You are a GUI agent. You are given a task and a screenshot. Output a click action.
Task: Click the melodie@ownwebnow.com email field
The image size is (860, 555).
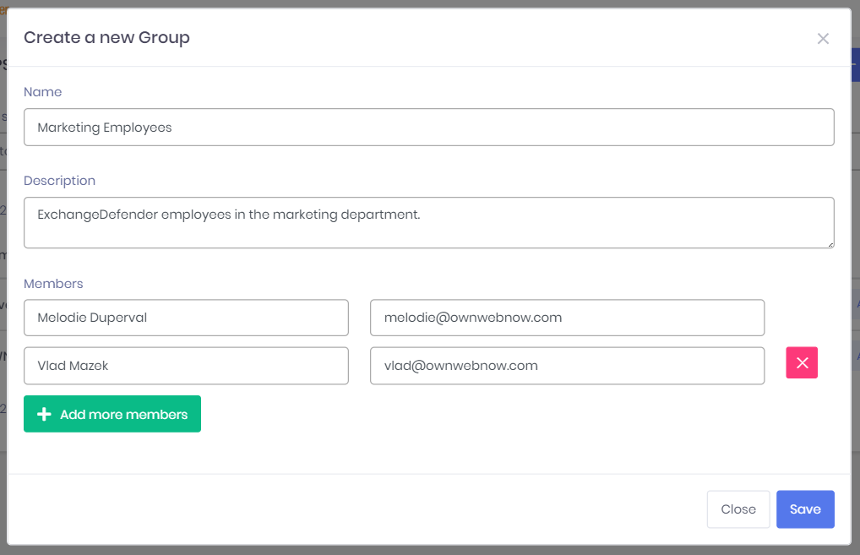[x=567, y=318]
